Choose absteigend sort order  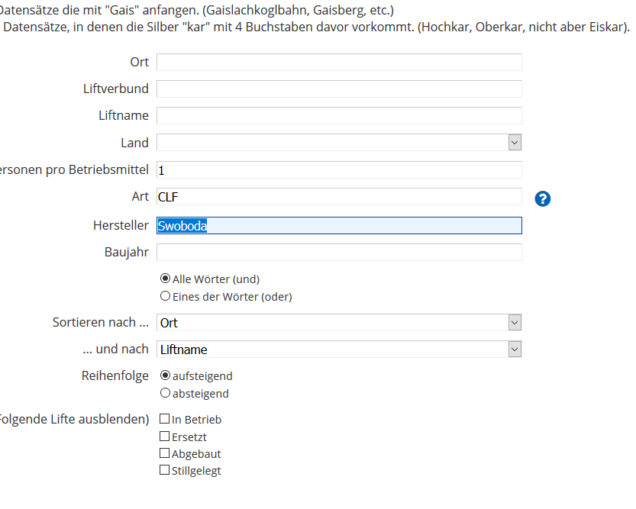pyautogui.click(x=165, y=393)
